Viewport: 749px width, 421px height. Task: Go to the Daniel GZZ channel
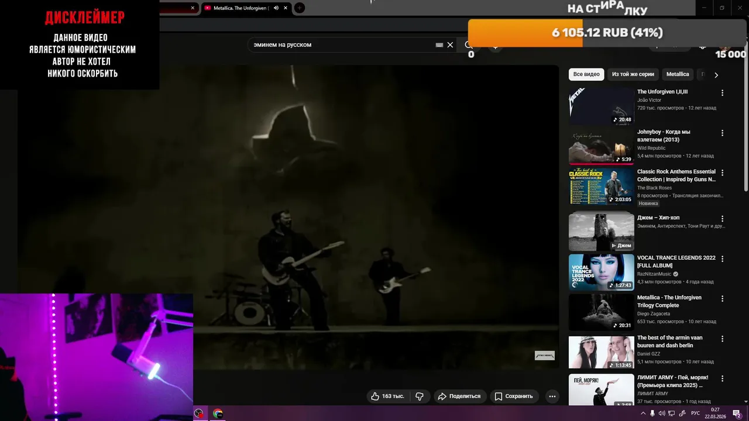[648, 354]
